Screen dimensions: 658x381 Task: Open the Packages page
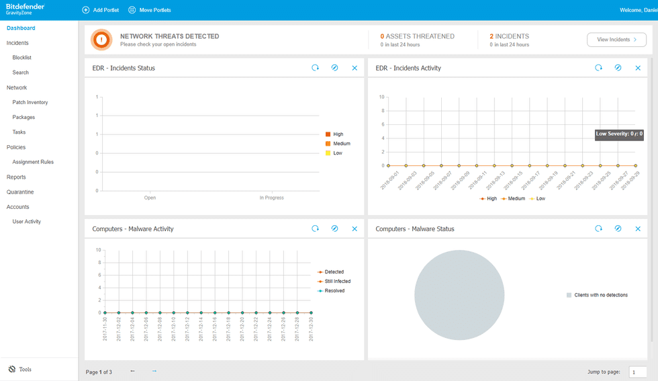click(23, 117)
